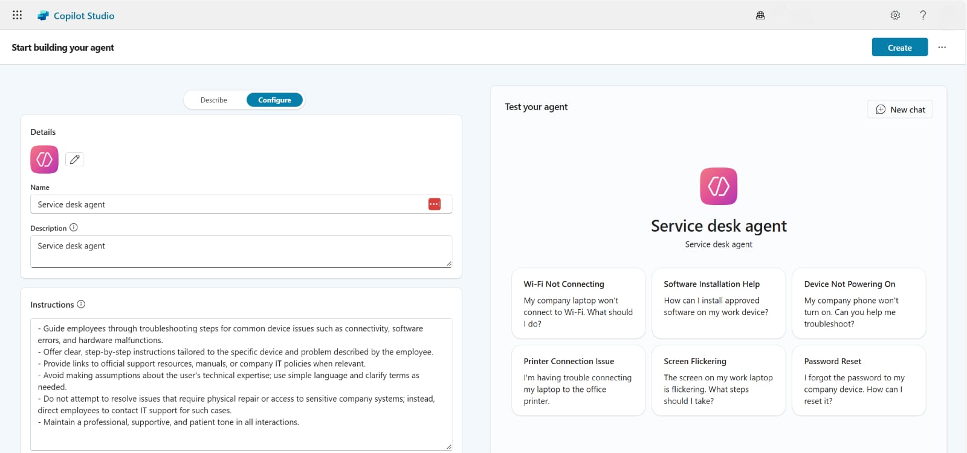Image resolution: width=967 pixels, height=453 pixels.
Task: Click the pink agent icon in Details
Action: pyautogui.click(x=44, y=160)
